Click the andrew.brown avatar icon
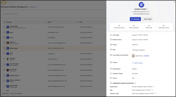 (x=8, y=75)
